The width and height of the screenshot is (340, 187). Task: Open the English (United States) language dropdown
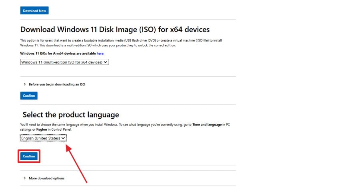(43, 138)
